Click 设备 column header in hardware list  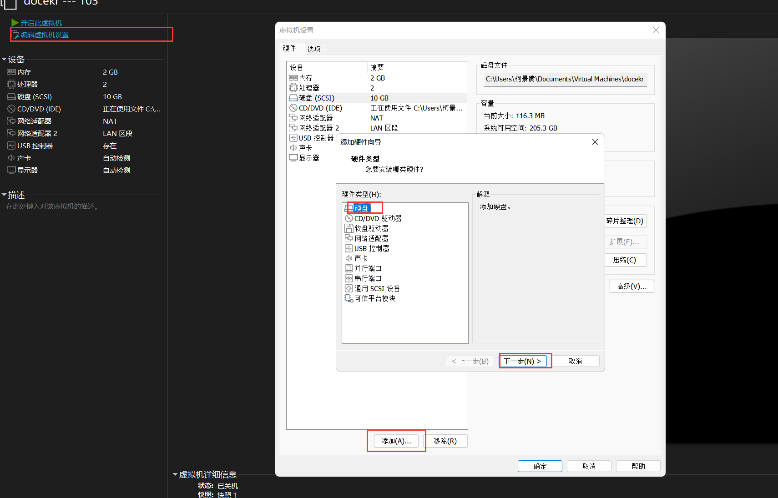click(327, 67)
